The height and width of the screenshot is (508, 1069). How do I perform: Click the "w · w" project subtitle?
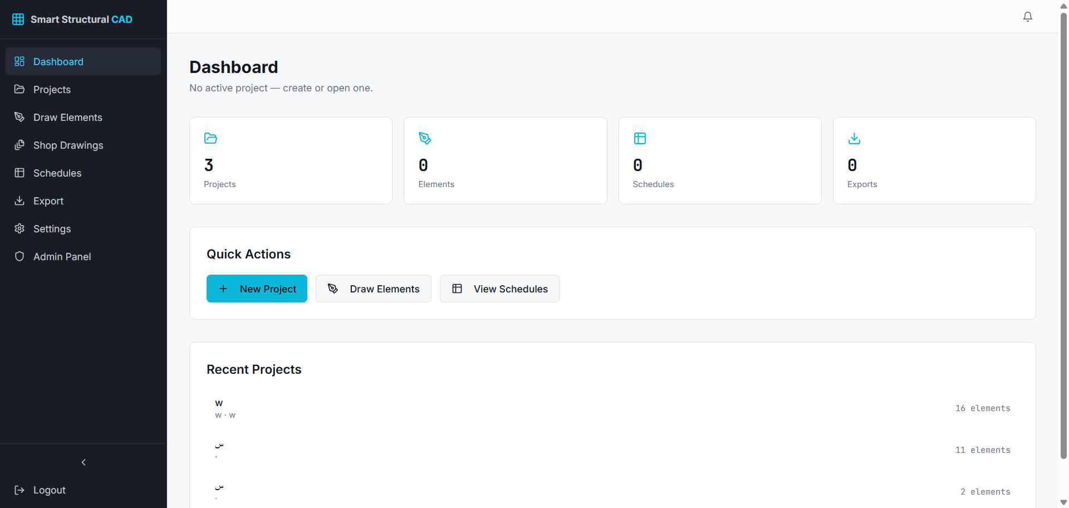point(225,416)
